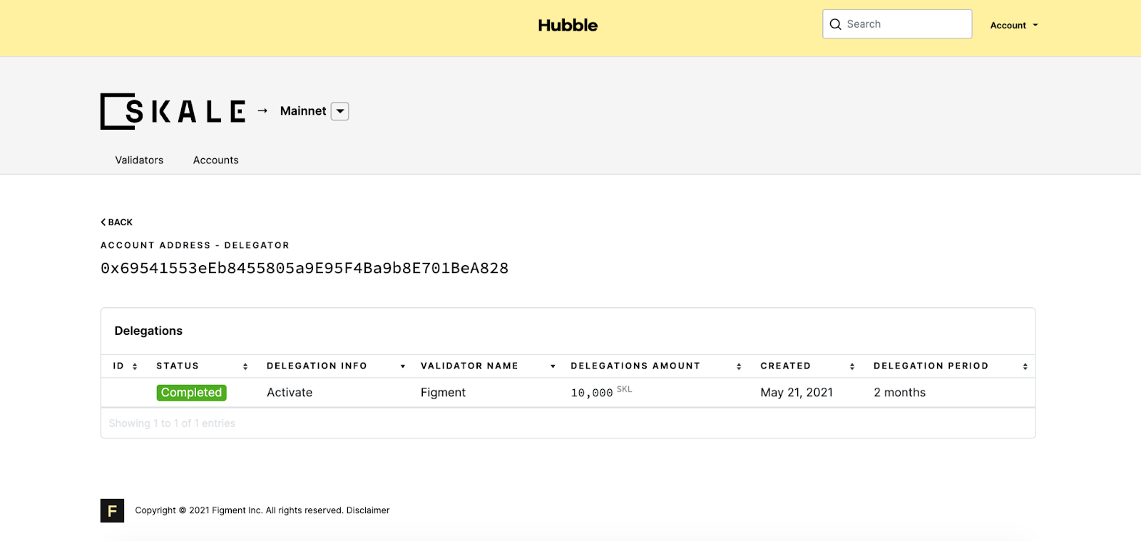Sort by Delegation Period column
The height and width of the screenshot is (541, 1141).
951,366
